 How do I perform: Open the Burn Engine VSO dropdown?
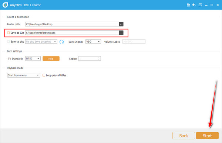pos(93,42)
